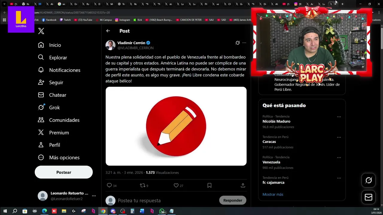Screen dimensions: 383x215
Task: Click the Postear button
Action: pyautogui.click(x=64, y=172)
